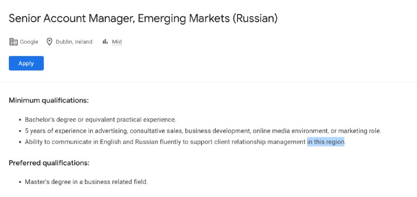Click the Bachelor's degree requirement line
Screen dimensions: 417x197
tap(101, 120)
